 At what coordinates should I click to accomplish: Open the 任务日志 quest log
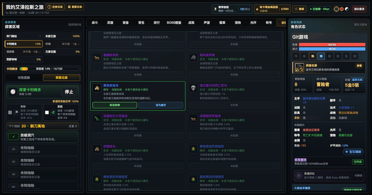[55, 7]
